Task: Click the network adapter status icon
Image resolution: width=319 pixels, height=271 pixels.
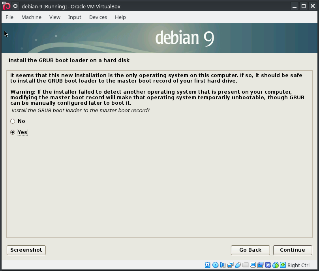Action: point(230,265)
